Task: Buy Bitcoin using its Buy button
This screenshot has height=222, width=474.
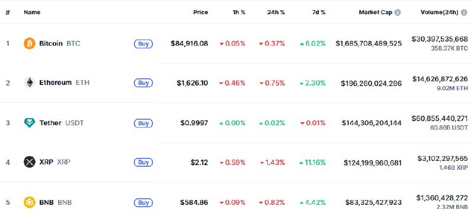Action: (x=143, y=43)
